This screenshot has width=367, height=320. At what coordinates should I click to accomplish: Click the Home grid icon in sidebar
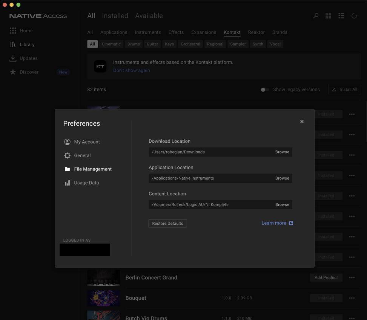(x=13, y=30)
